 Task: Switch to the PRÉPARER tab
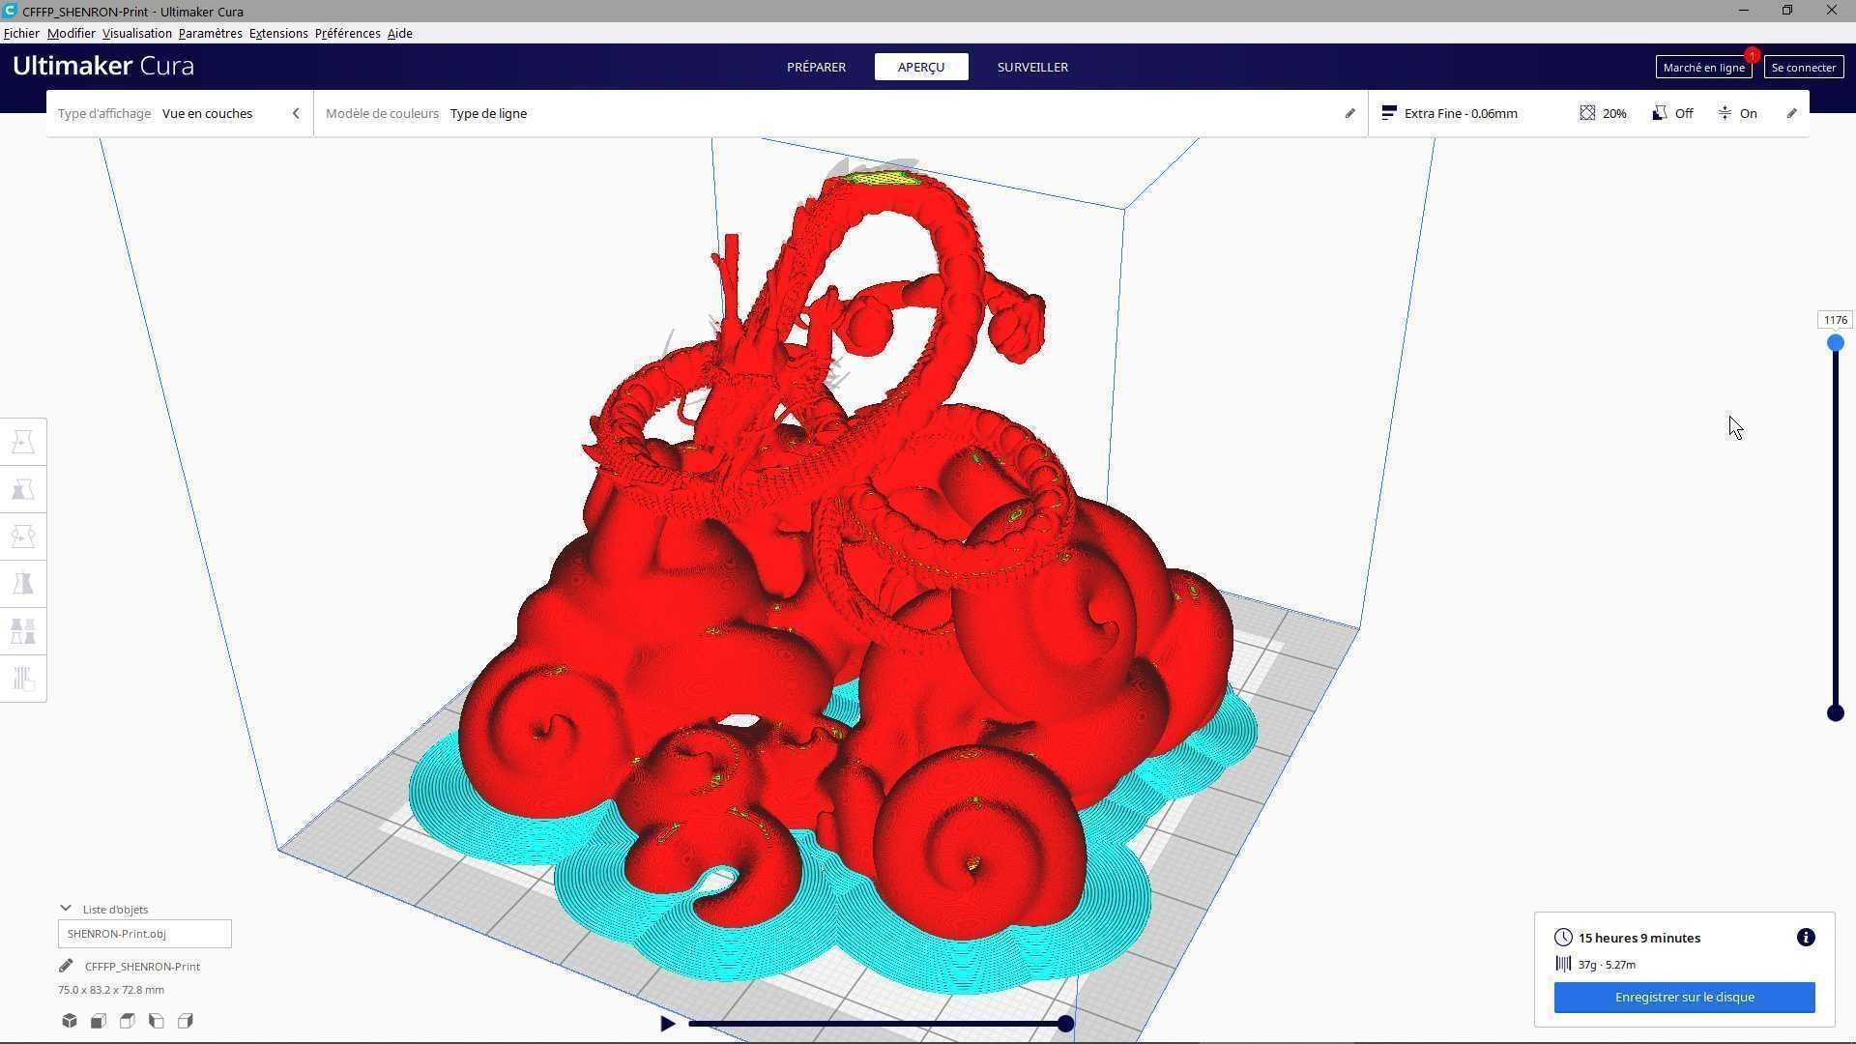(816, 67)
